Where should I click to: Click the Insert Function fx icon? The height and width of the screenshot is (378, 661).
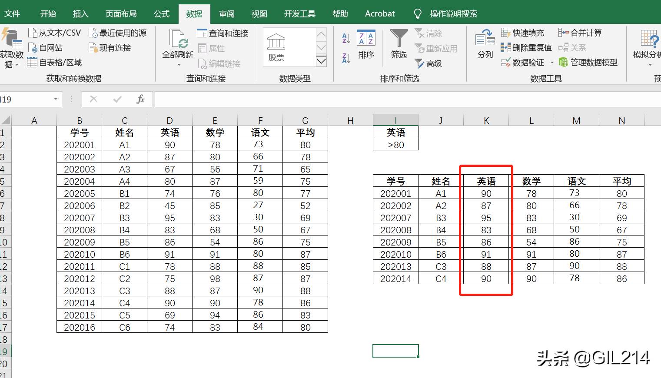coord(140,99)
